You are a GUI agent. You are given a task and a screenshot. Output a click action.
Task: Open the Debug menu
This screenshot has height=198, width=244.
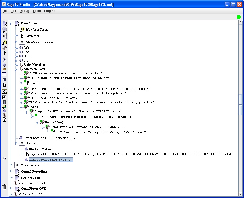click(x=24, y=11)
